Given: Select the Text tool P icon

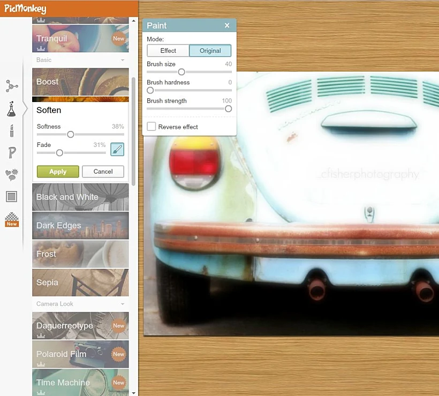Looking at the screenshot, I should [x=11, y=153].
